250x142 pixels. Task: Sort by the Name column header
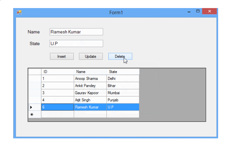(x=90, y=72)
